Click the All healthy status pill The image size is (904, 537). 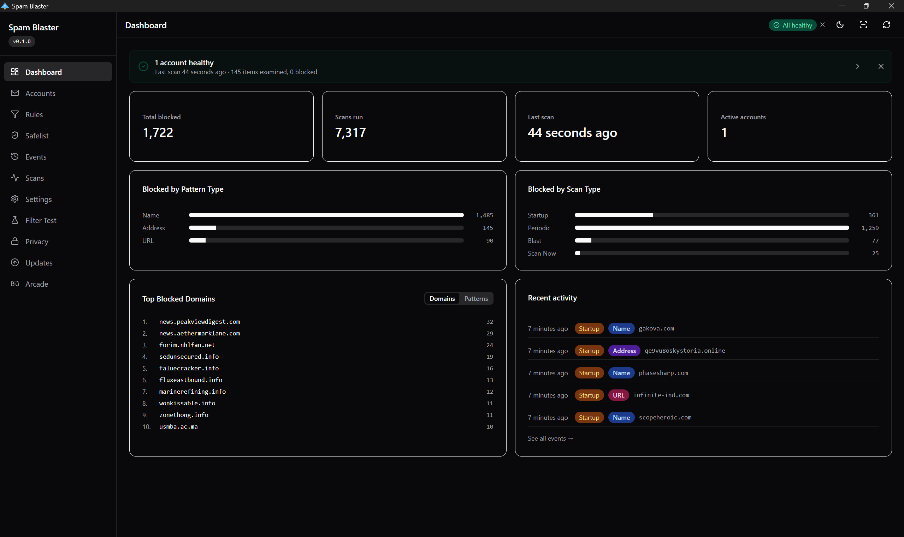coord(792,25)
